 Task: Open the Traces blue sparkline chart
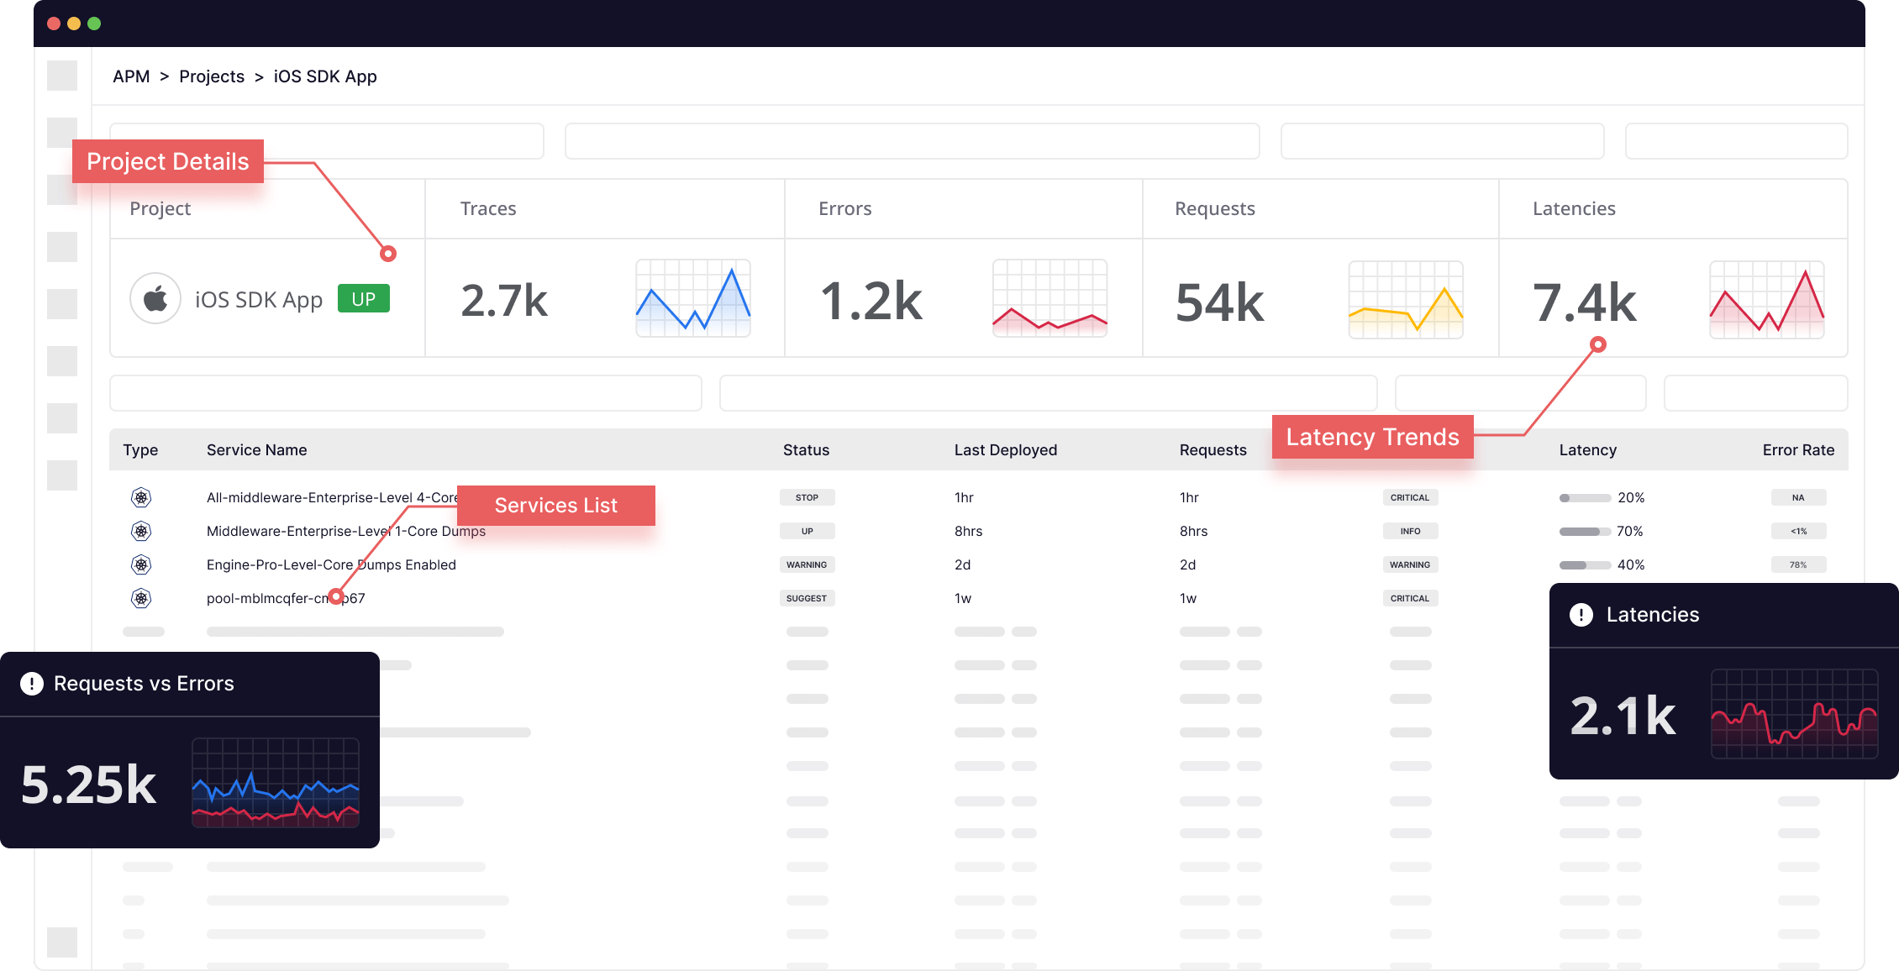[x=692, y=298]
